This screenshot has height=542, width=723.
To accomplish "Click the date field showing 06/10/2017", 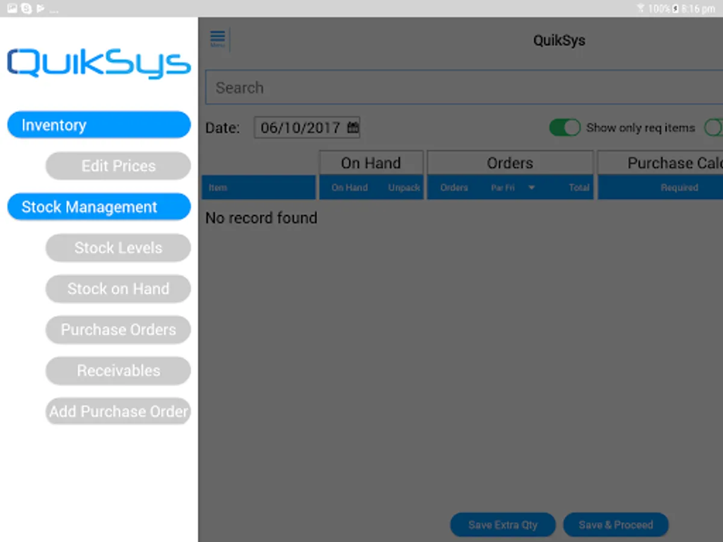I will tap(307, 128).
